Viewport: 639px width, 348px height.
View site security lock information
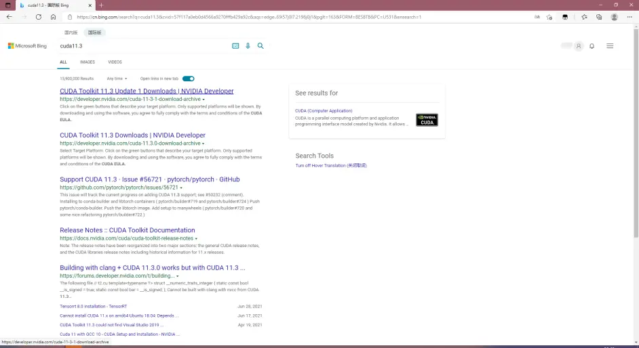pyautogui.click(x=70, y=17)
